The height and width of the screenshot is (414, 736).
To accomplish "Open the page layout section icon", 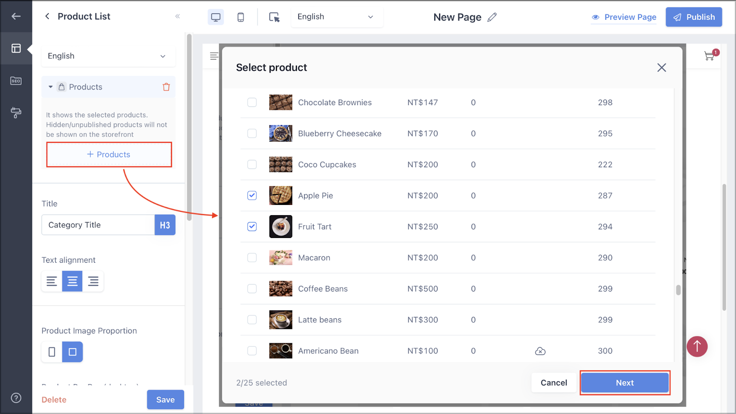I will point(16,48).
